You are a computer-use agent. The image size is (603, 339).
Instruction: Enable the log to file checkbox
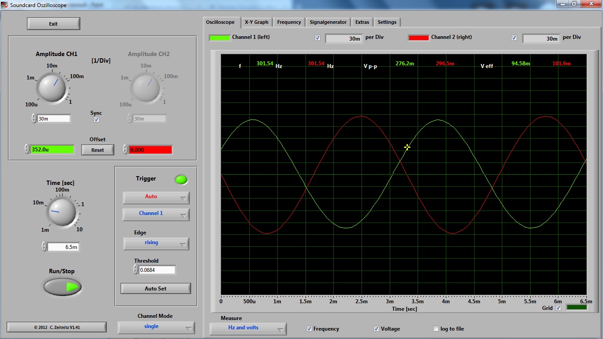tap(436, 329)
